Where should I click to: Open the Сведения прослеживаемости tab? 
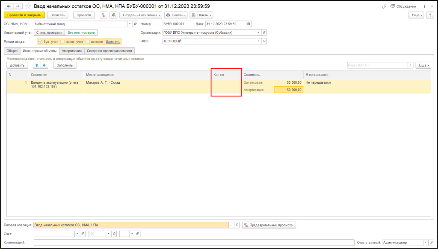[x=110, y=51]
